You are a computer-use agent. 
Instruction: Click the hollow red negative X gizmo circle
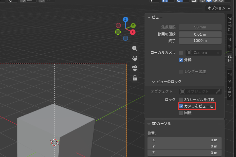point(118,26)
